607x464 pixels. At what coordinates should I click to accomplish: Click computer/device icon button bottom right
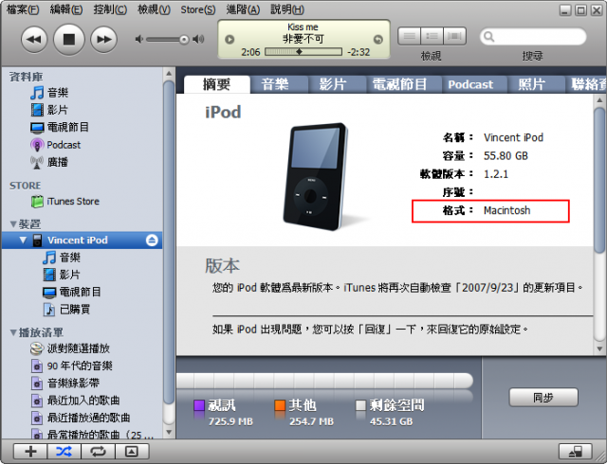(x=576, y=452)
